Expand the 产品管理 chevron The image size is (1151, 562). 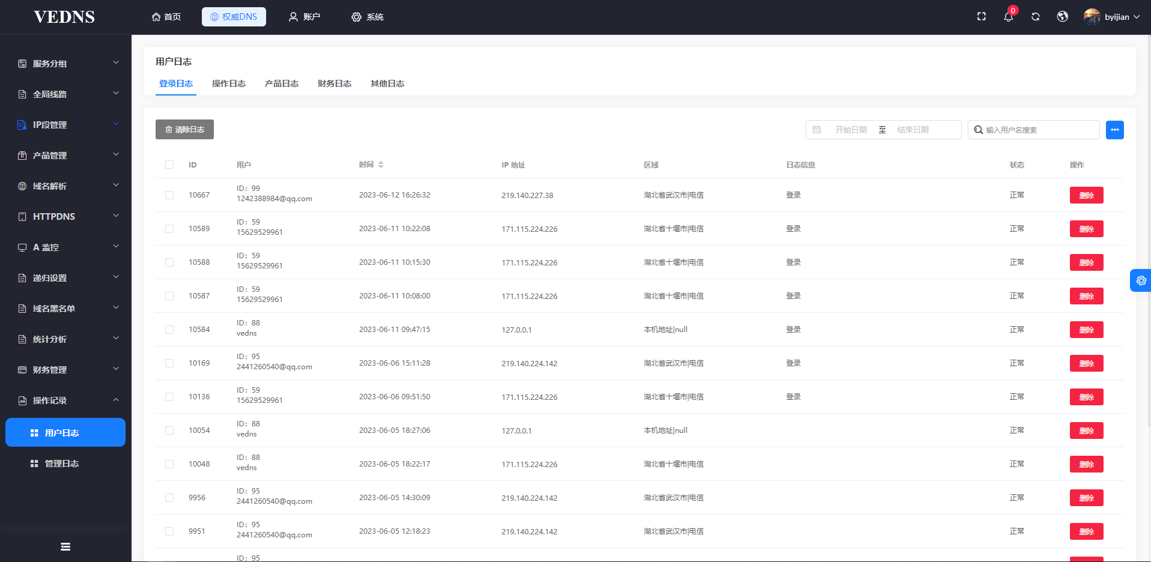[116, 154]
